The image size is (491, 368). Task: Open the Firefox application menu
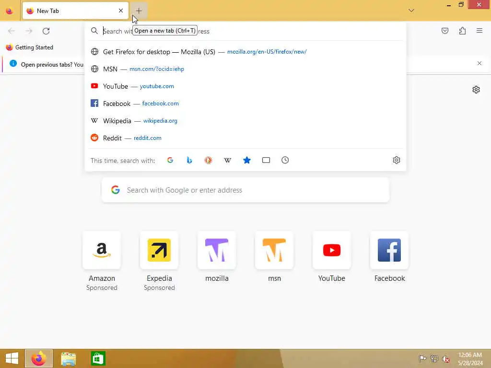(479, 31)
